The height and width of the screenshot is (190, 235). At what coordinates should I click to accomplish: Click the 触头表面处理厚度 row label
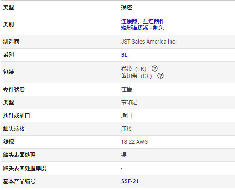[x=24, y=168]
